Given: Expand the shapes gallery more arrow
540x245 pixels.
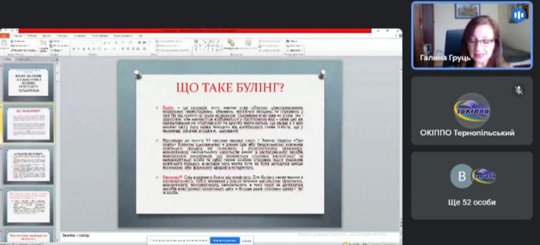Looking at the screenshot, I should coord(221,51).
